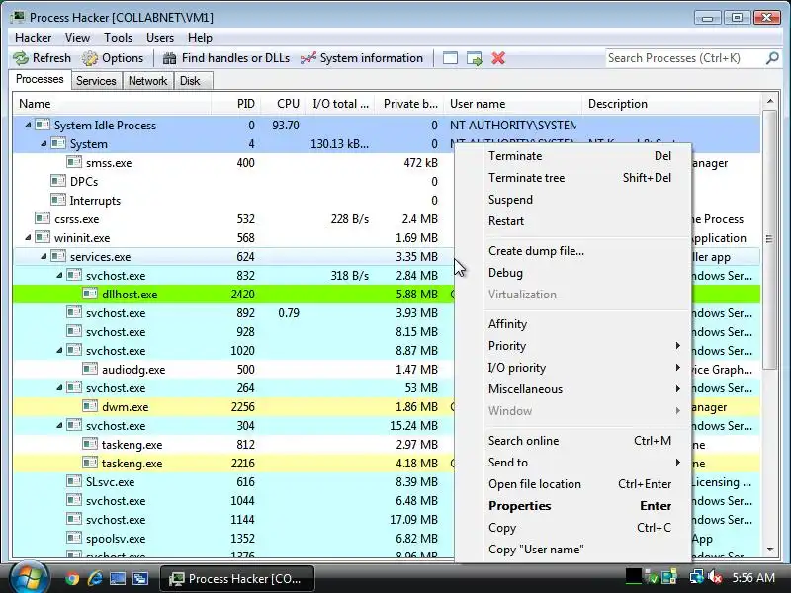Click the Search Processes input field

[685, 58]
